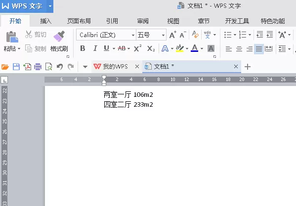The width and height of the screenshot is (296, 206).
Task: Open file with folder icon
Action: click(x=5, y=67)
